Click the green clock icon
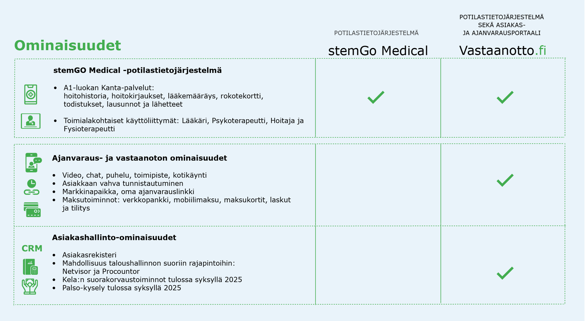586x321 pixels. click(x=32, y=184)
